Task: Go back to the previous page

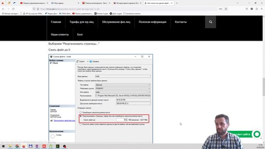Action: [4, 9]
